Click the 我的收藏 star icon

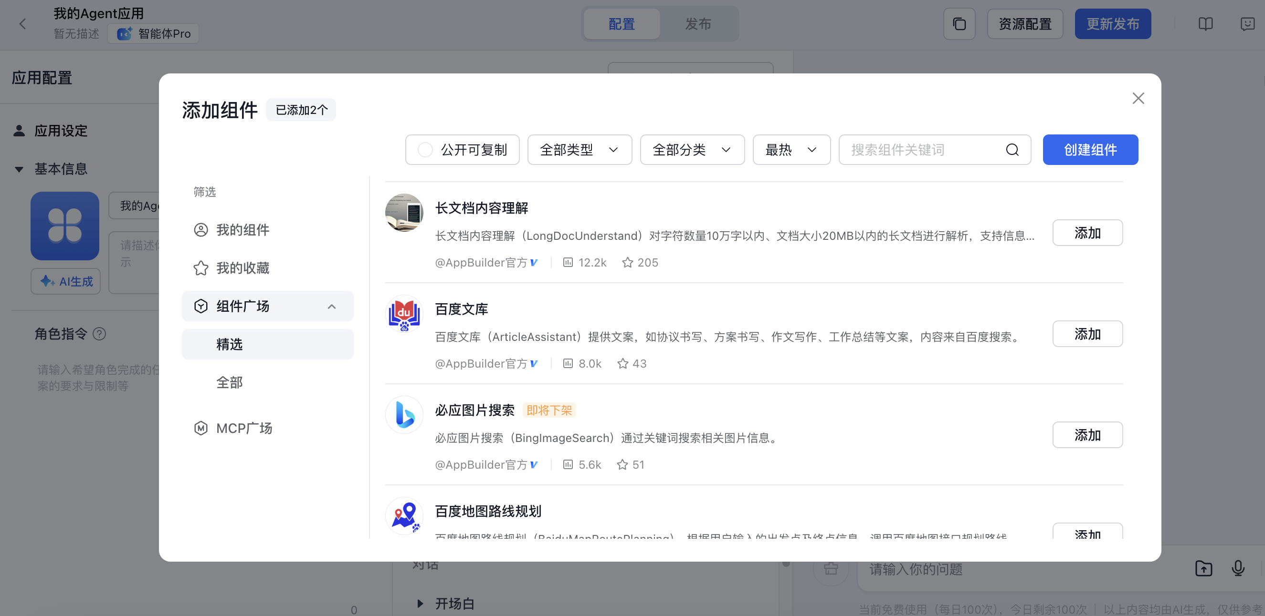pyautogui.click(x=201, y=268)
